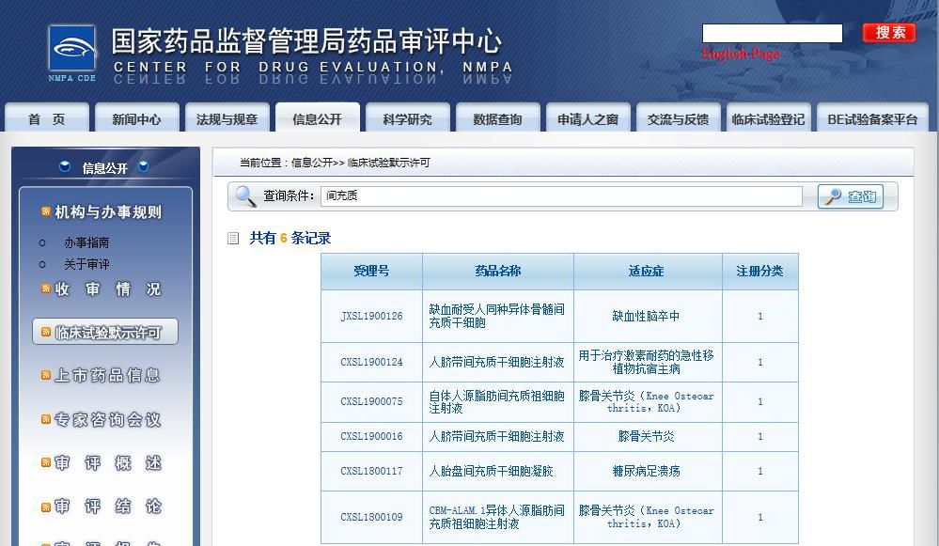
Task: Open the 新闻中心 tab
Action: [x=136, y=118]
